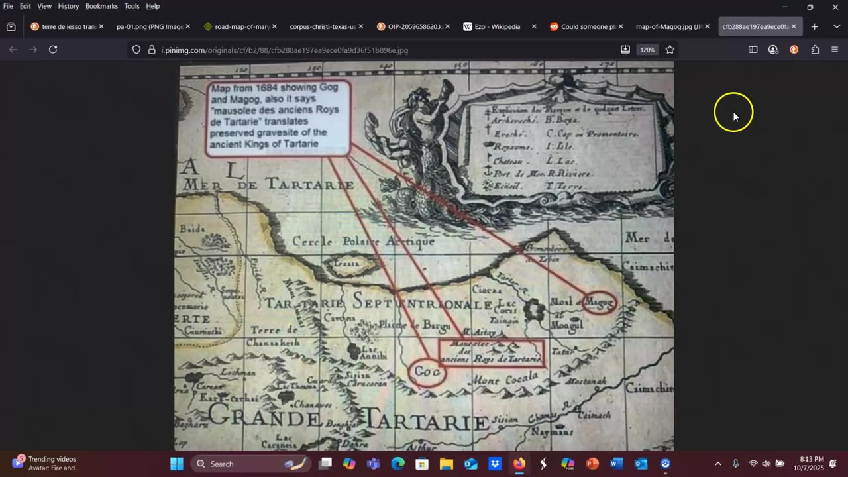Go back to previous page

(x=13, y=50)
